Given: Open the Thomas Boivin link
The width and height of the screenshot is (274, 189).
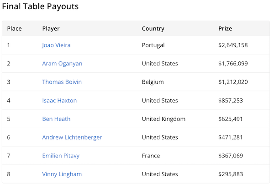Looking at the screenshot, I should [62, 82].
